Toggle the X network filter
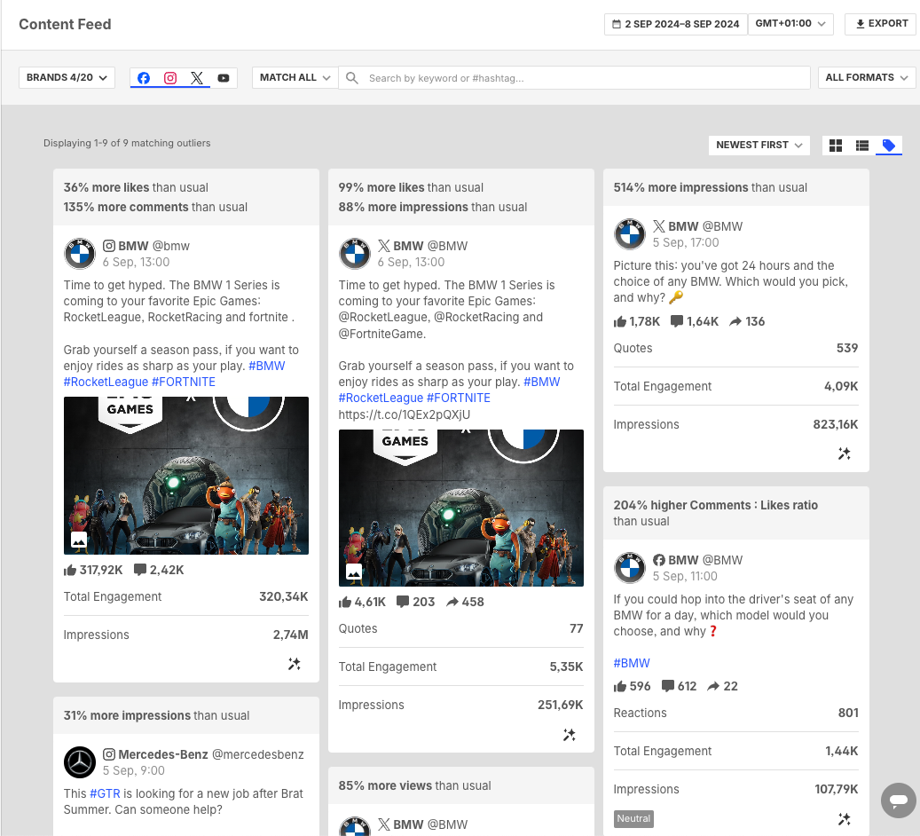This screenshot has height=836, width=920. click(197, 78)
